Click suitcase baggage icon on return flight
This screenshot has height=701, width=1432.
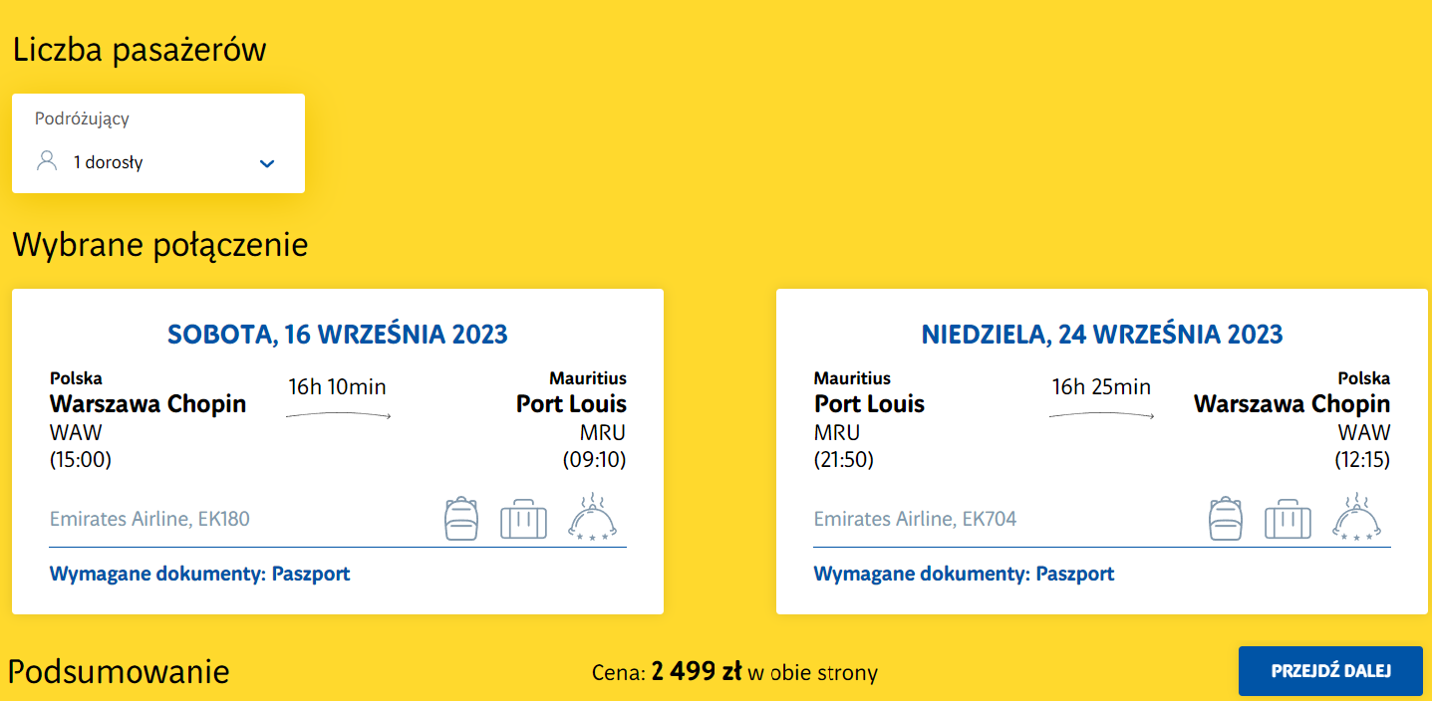coord(1288,520)
